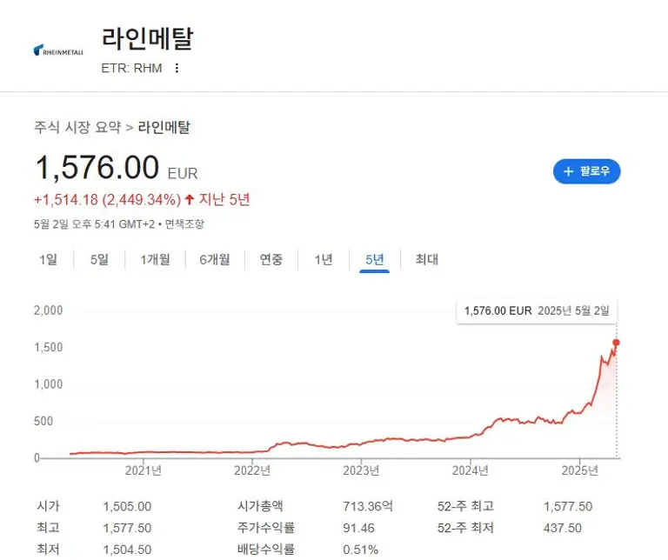Click the 2022년 label on chart axis
The height and width of the screenshot is (560, 668).
tap(252, 470)
